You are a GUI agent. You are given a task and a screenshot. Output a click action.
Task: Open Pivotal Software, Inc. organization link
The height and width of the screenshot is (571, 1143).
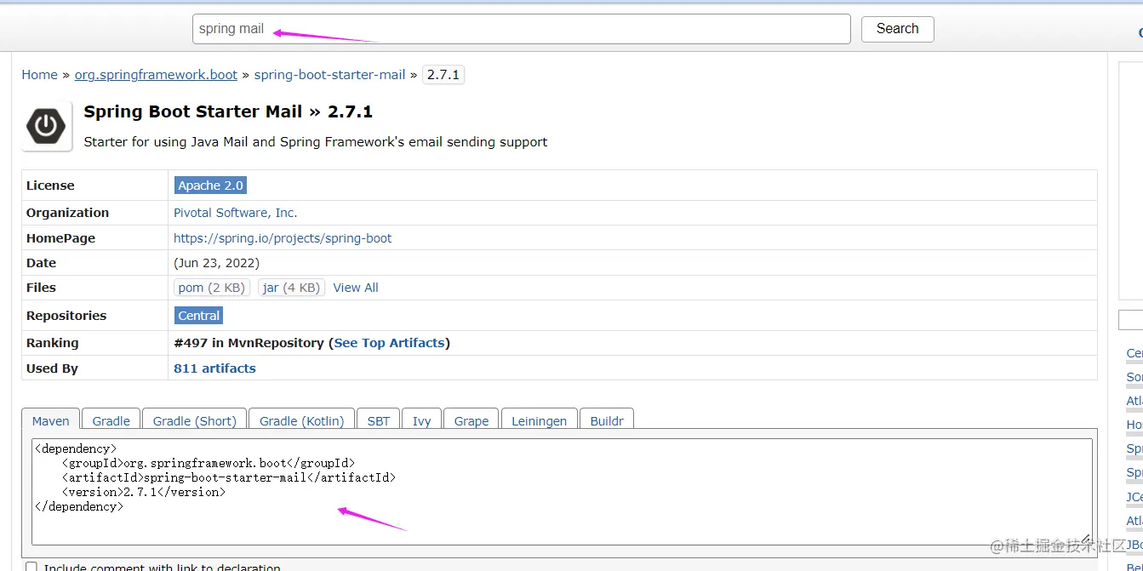click(x=236, y=213)
